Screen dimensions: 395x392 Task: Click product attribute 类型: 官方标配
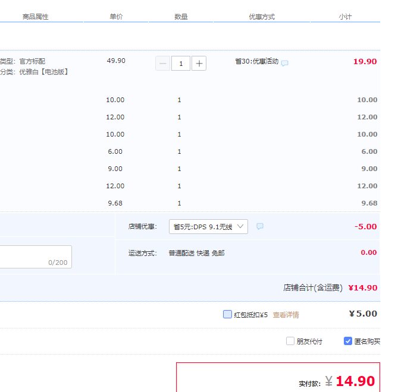click(23, 61)
